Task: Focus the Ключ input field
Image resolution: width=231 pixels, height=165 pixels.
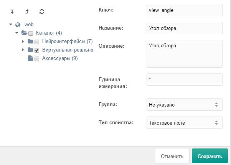Action: pyautogui.click(x=184, y=10)
